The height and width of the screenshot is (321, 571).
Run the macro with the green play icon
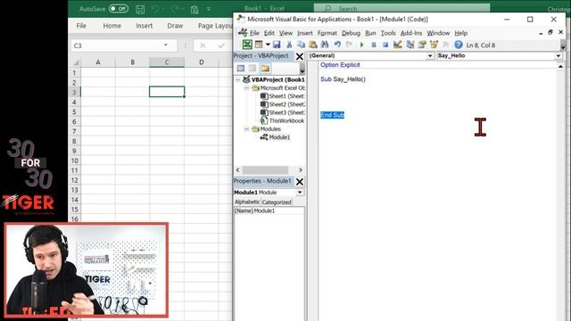point(361,45)
